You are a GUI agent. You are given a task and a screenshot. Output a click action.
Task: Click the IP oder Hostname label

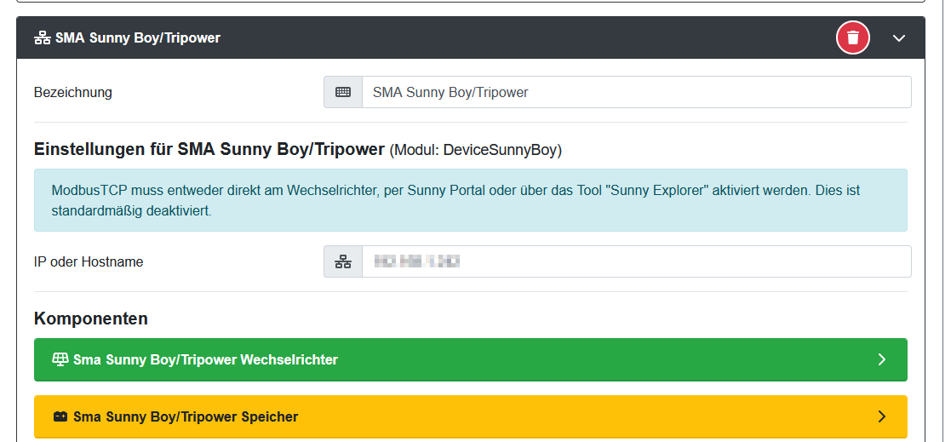[89, 262]
